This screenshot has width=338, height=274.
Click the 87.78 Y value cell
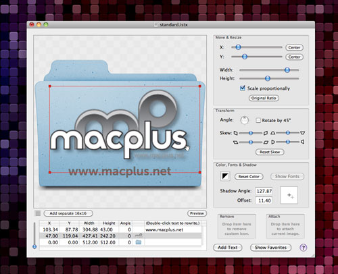(69, 229)
